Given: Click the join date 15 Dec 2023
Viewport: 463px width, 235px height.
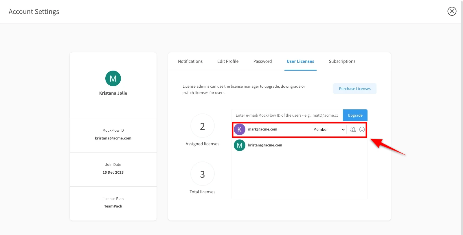Looking at the screenshot, I should point(113,172).
